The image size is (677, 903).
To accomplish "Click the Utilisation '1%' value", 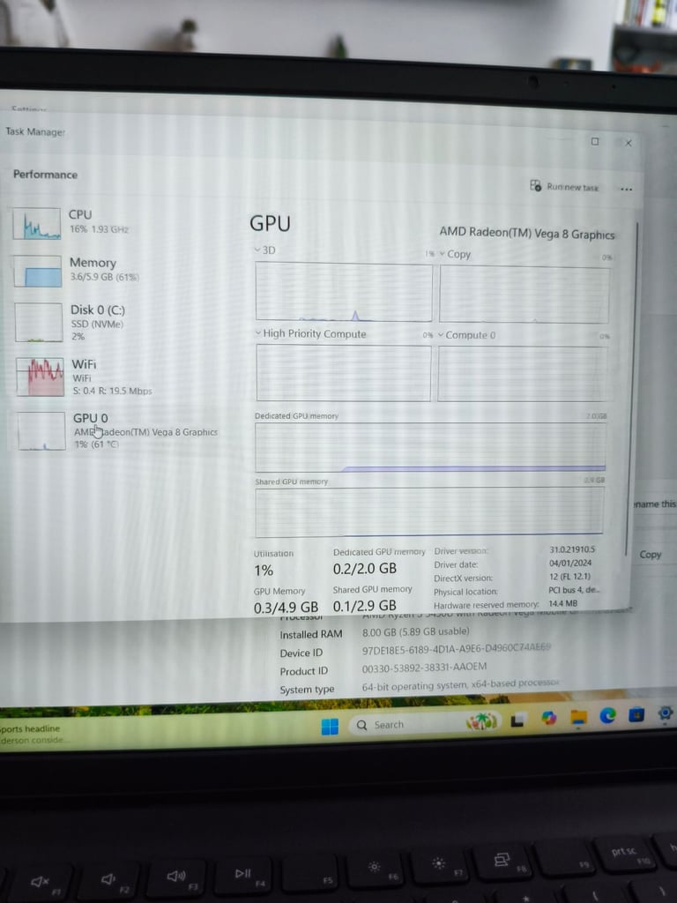I will coord(264,571).
